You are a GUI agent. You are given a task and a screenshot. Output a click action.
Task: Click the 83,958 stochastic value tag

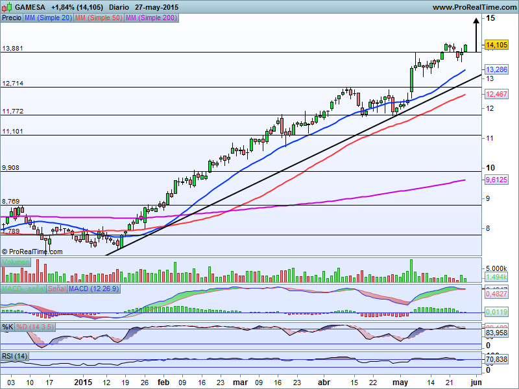[496, 333]
